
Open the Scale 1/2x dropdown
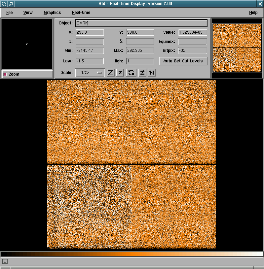point(90,73)
